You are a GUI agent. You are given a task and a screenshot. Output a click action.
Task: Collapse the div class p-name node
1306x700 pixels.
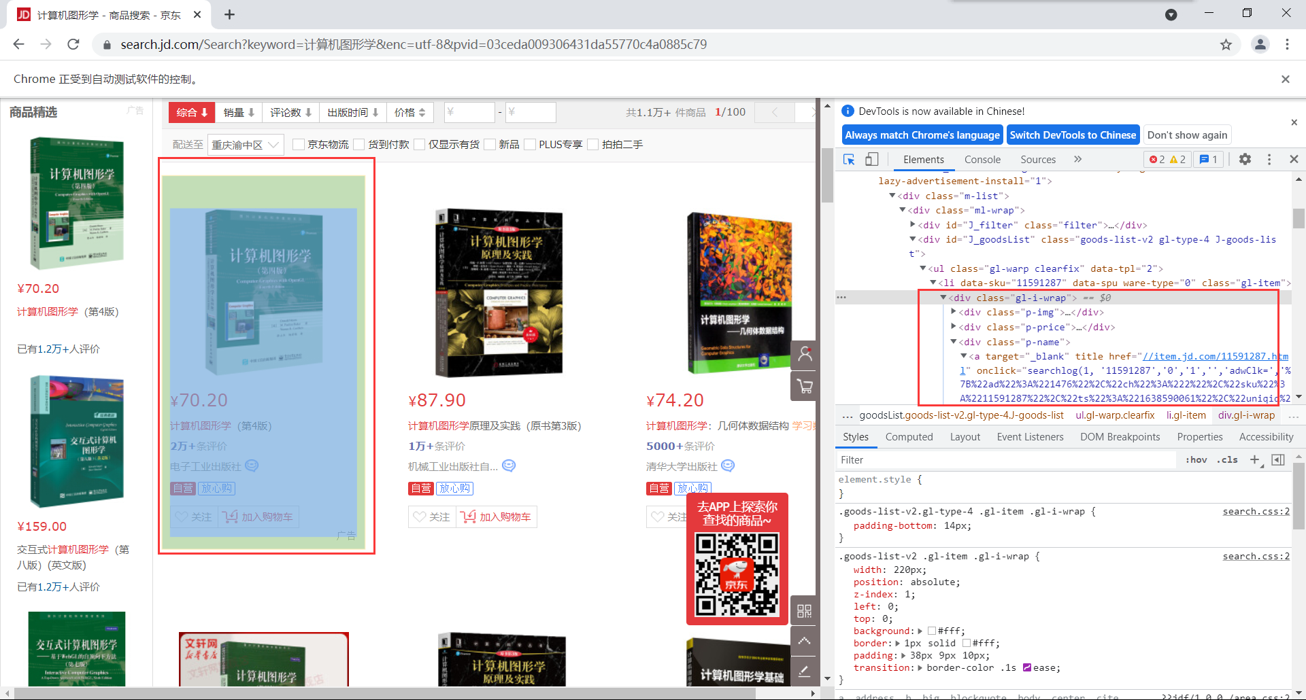coord(954,342)
